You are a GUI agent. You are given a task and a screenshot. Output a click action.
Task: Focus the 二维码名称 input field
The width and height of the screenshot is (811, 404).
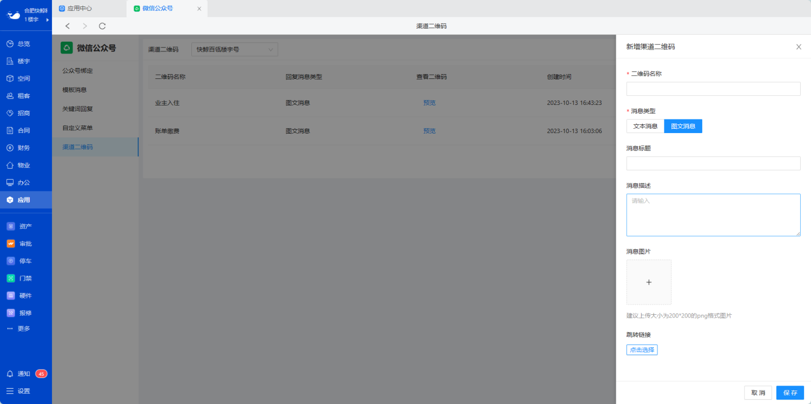pyautogui.click(x=713, y=89)
